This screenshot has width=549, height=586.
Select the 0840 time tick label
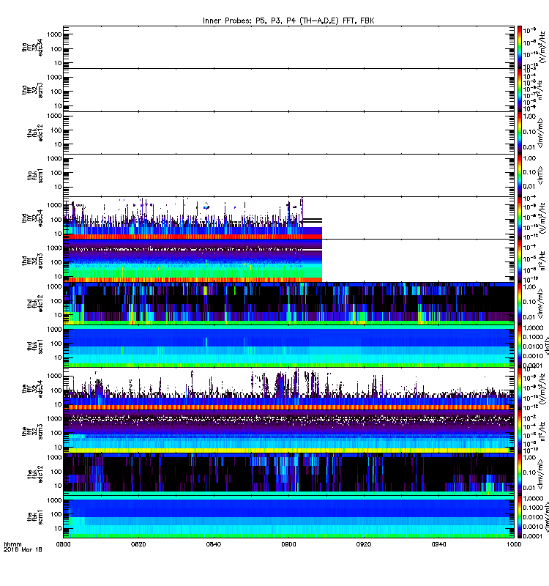click(214, 544)
